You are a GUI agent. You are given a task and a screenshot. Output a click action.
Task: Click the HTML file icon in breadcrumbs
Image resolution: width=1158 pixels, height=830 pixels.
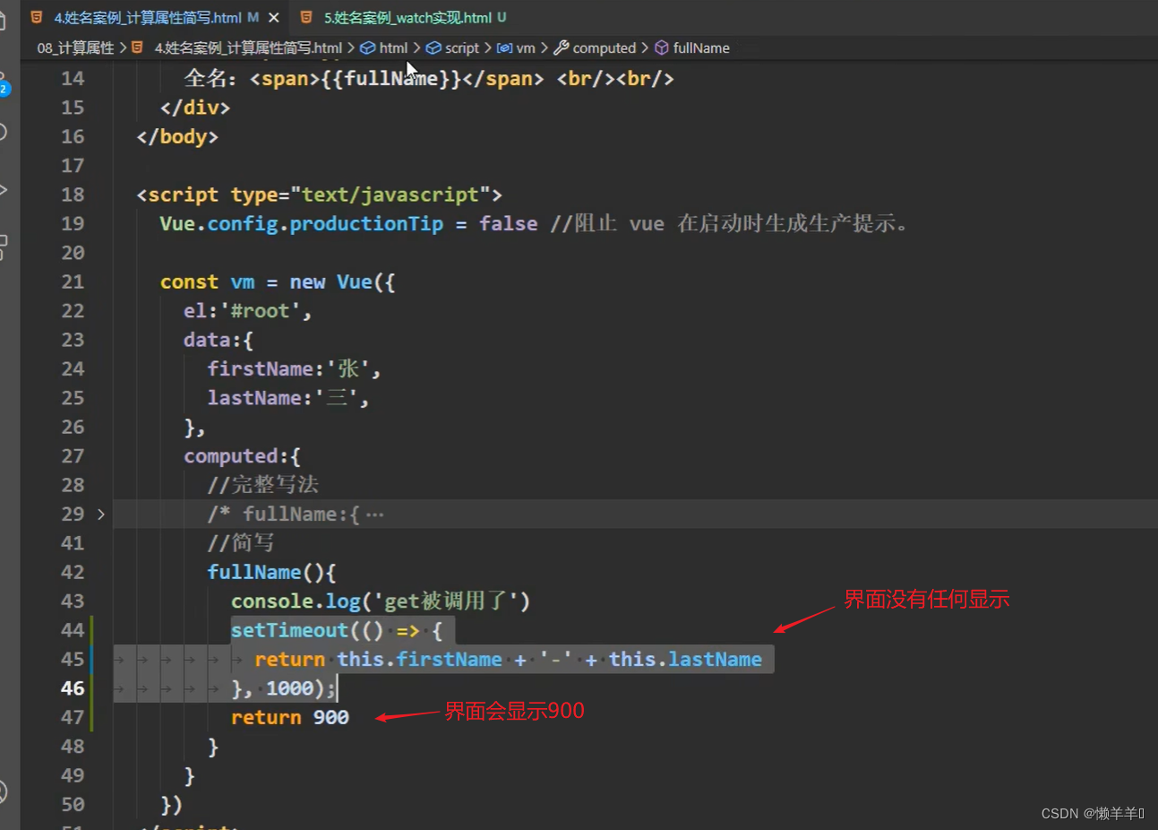pos(137,48)
